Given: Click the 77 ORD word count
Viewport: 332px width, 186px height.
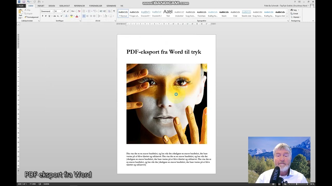Looking at the screenshot, I should (x=33, y=184).
